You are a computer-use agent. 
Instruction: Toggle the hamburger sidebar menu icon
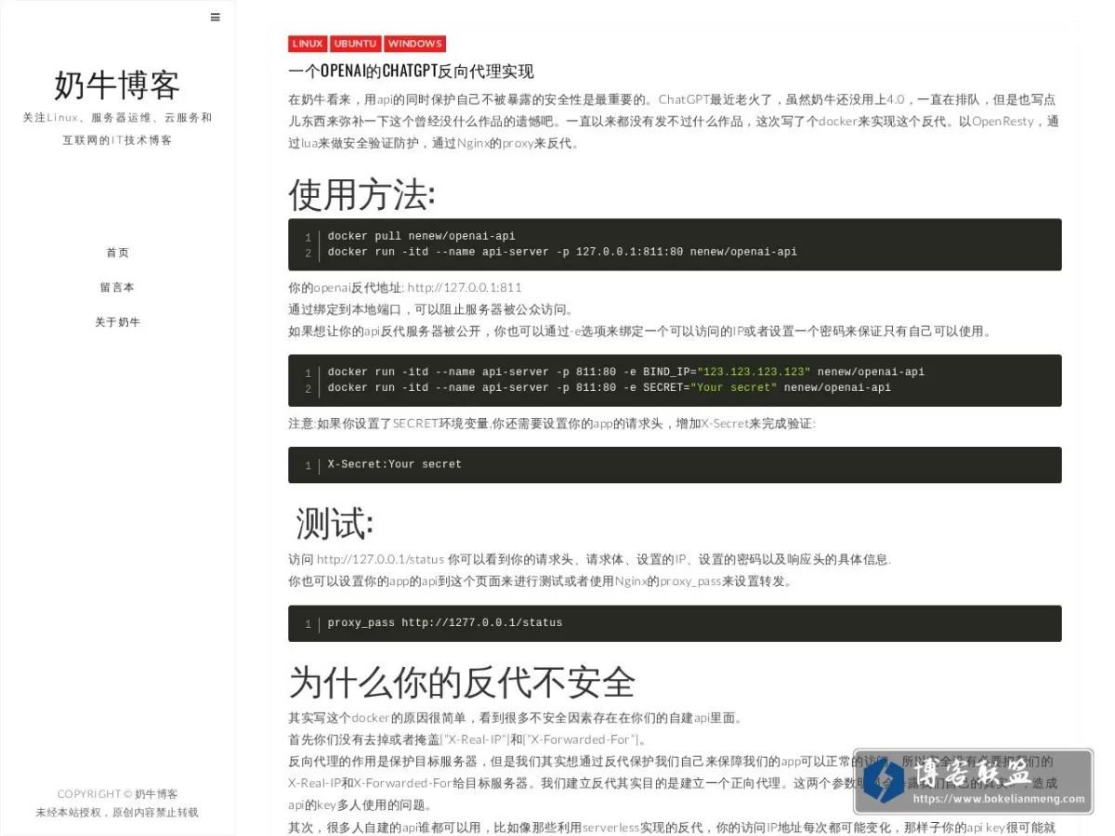point(216,17)
